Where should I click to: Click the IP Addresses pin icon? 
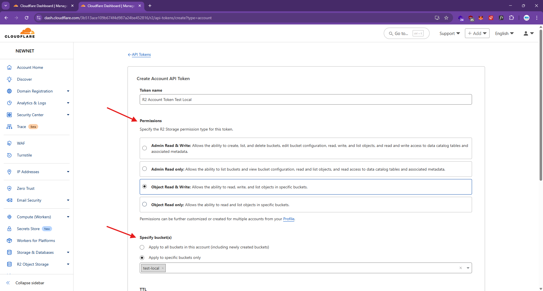coord(9,172)
